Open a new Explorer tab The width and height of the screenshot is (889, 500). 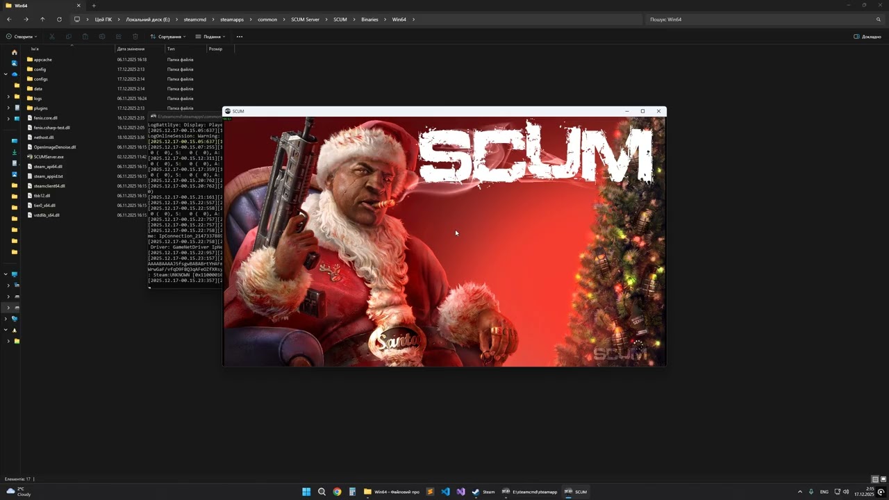94,6
